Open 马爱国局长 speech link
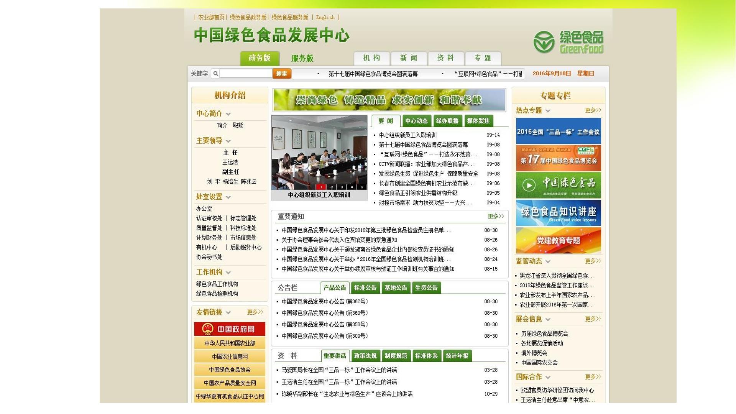The height and width of the screenshot is (414, 736). coord(339,370)
